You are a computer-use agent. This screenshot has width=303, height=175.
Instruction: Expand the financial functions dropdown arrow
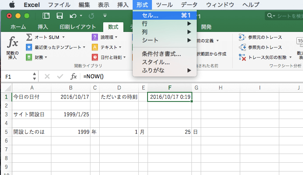[46, 57]
